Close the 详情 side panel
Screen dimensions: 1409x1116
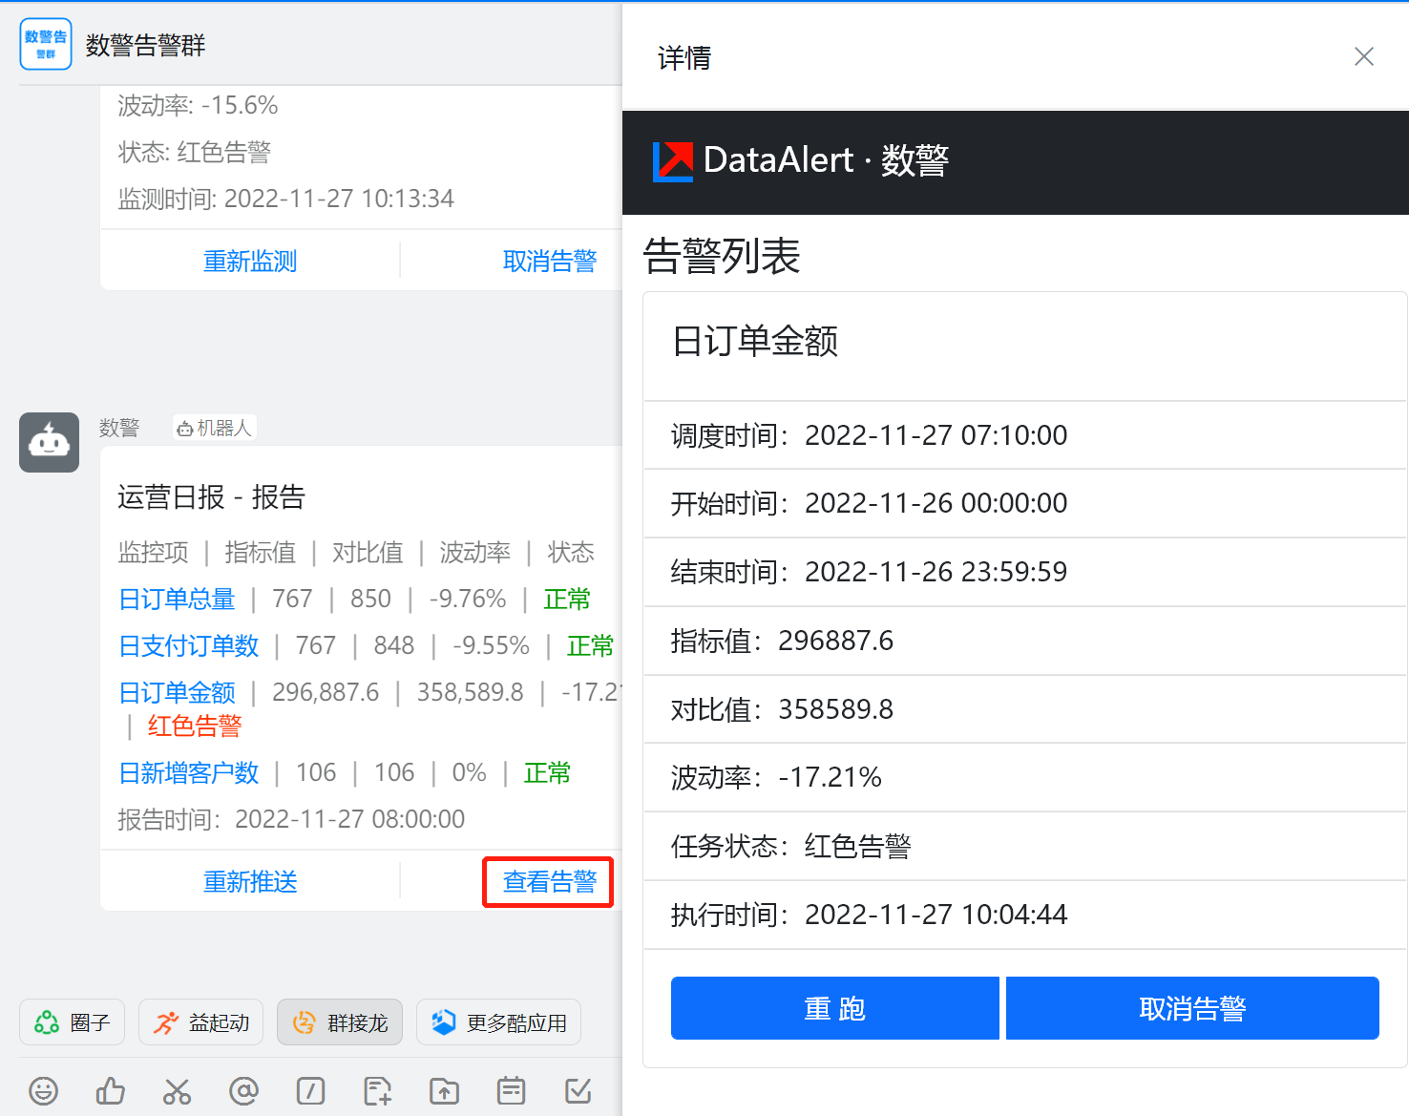1363,56
